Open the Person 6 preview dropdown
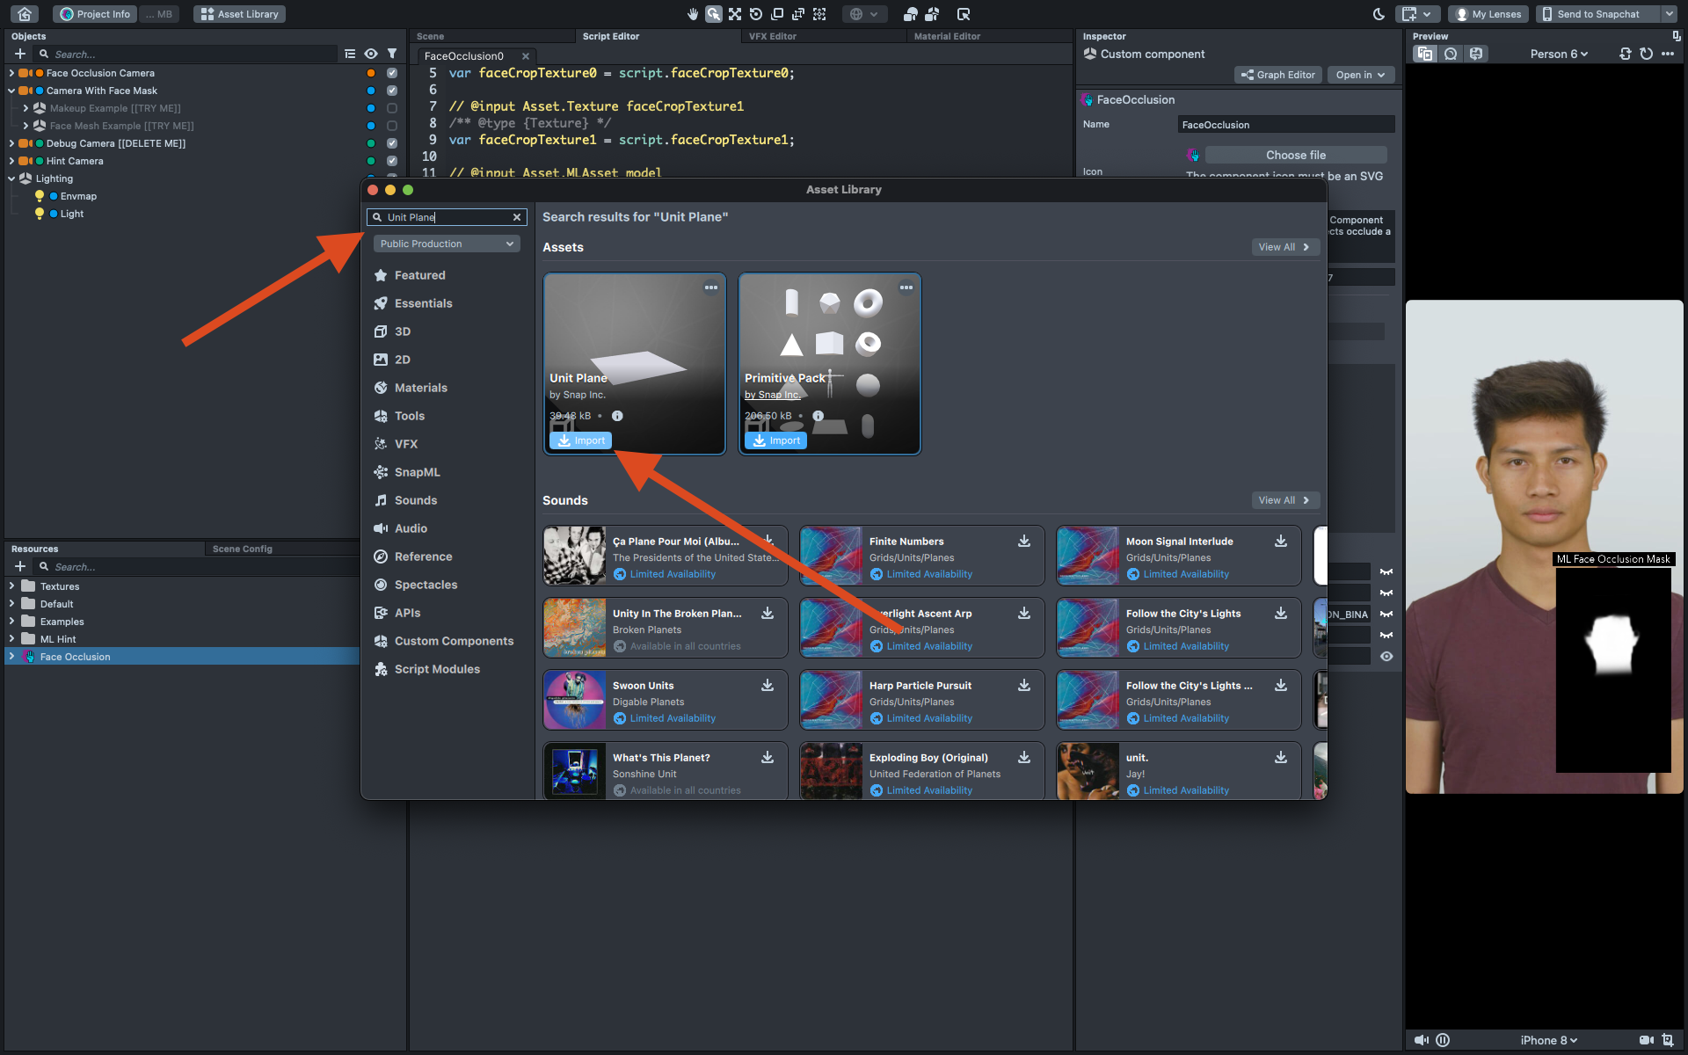The width and height of the screenshot is (1688, 1055). click(x=1558, y=54)
